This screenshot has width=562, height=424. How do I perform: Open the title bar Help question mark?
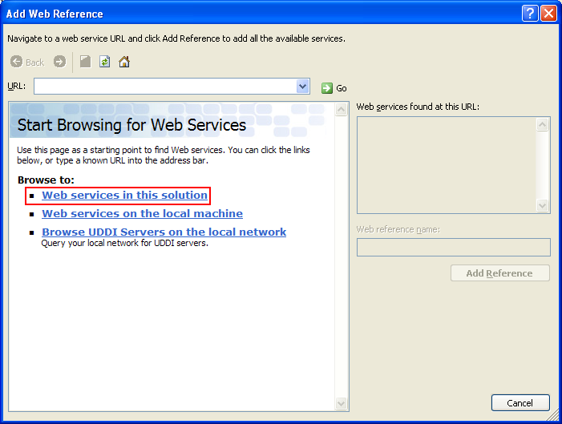(x=529, y=14)
